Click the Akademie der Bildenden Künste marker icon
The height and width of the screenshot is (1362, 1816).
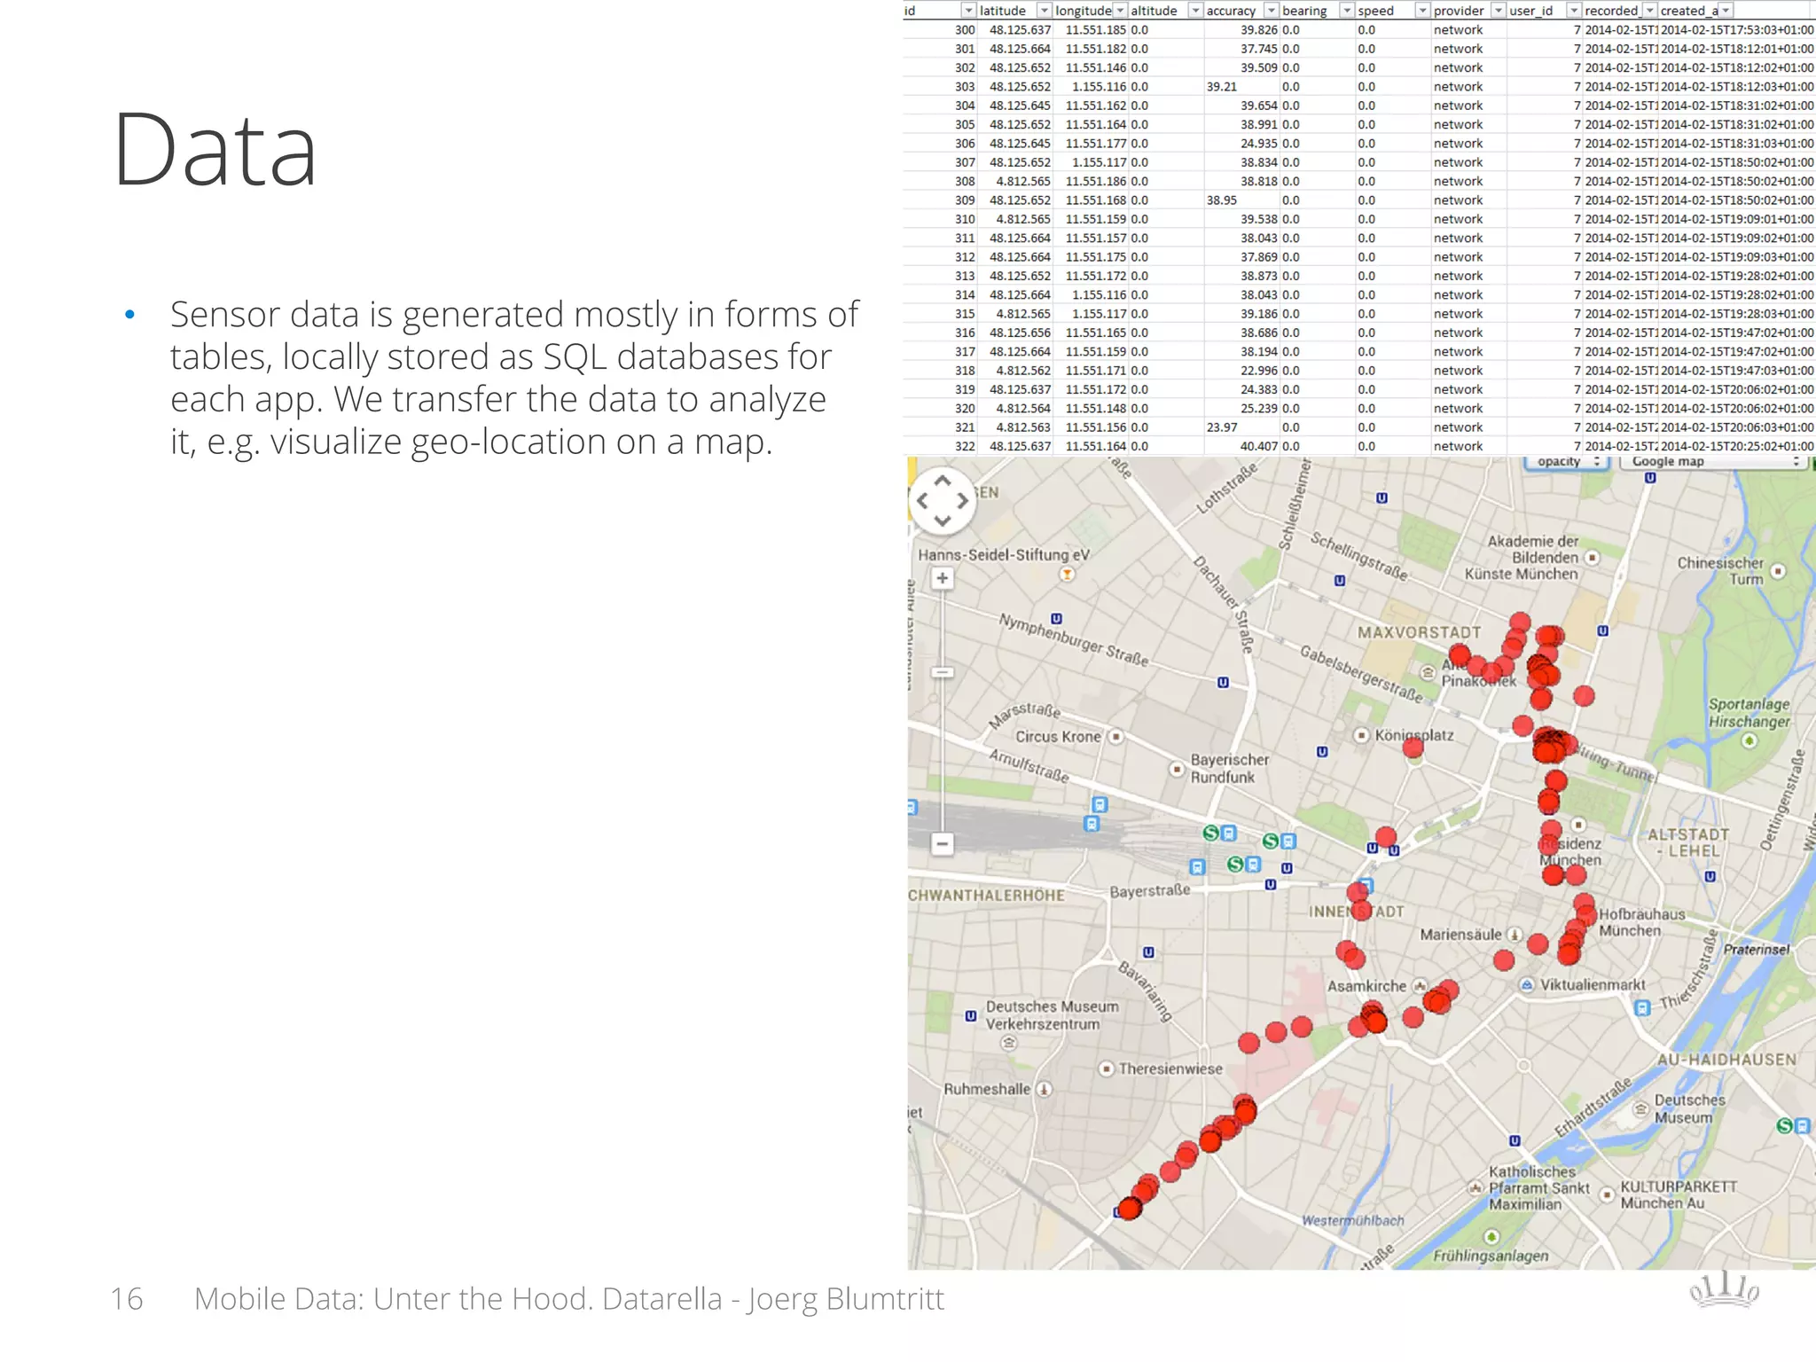point(1593,558)
